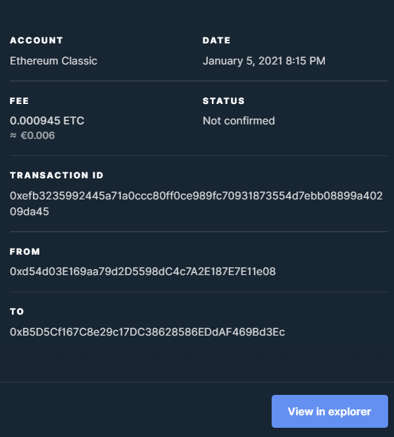Click second line of transaction ID 09da45

pyautogui.click(x=29, y=211)
